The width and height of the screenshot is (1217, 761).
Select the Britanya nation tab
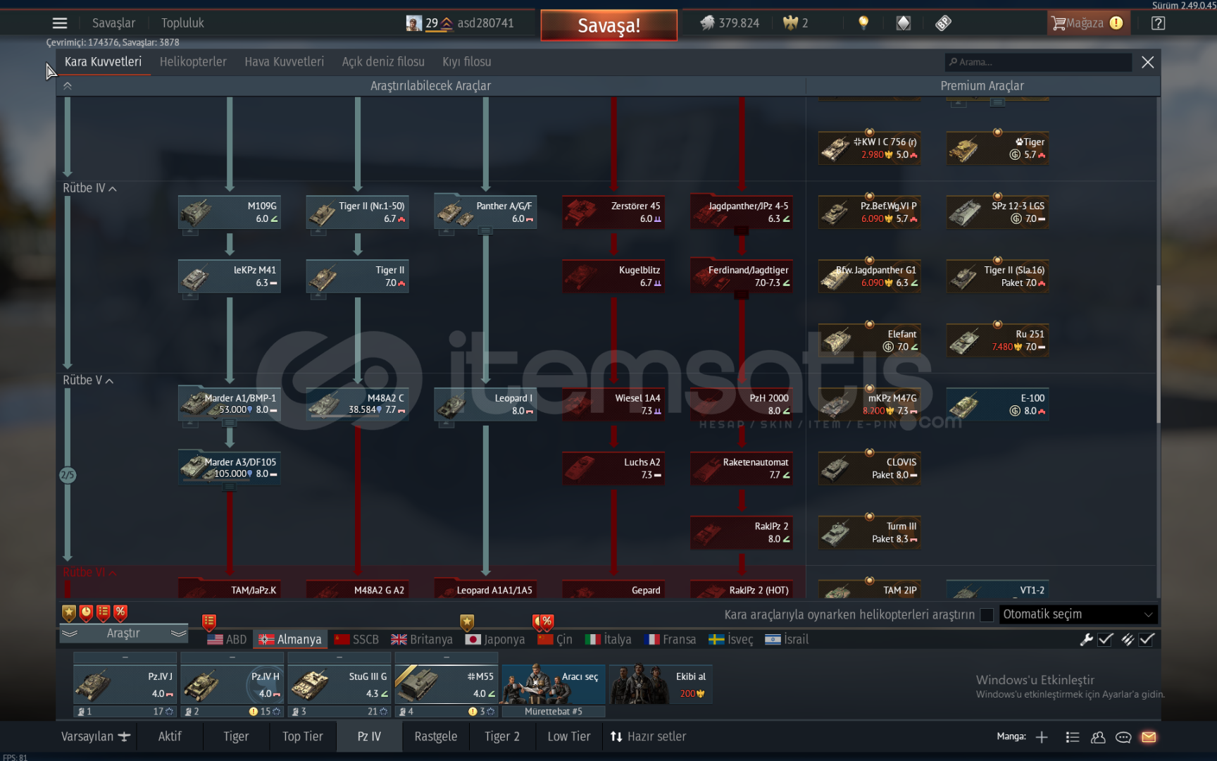tap(422, 640)
